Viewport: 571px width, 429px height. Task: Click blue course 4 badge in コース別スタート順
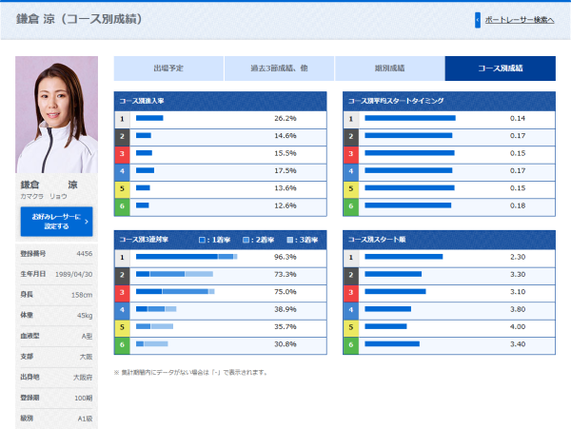click(351, 310)
